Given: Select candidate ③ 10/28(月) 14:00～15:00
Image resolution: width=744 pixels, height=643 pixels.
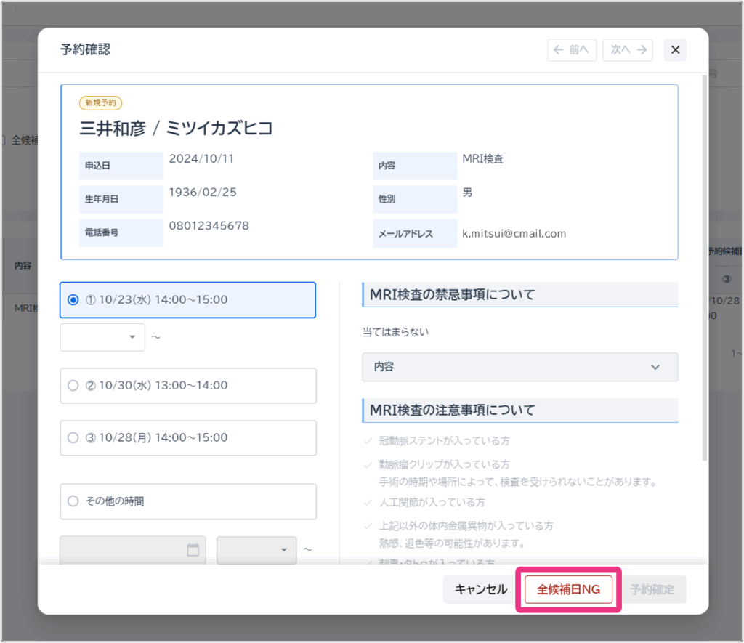Looking at the screenshot, I should pyautogui.click(x=73, y=437).
